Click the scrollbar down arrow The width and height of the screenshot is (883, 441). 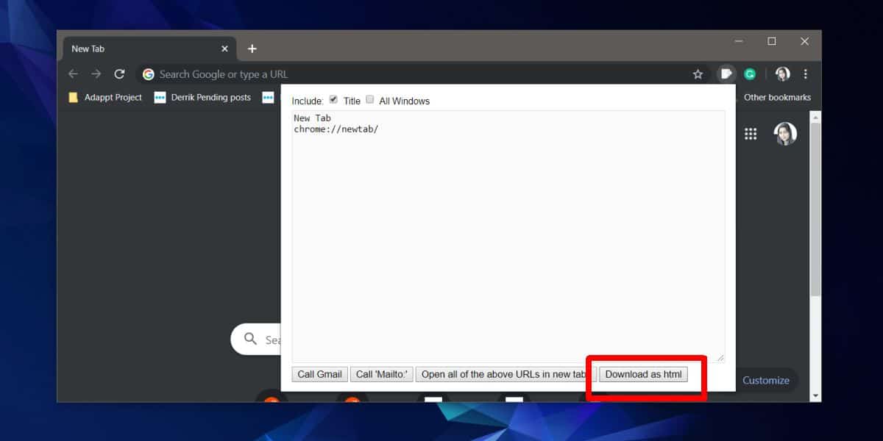pyautogui.click(x=815, y=395)
